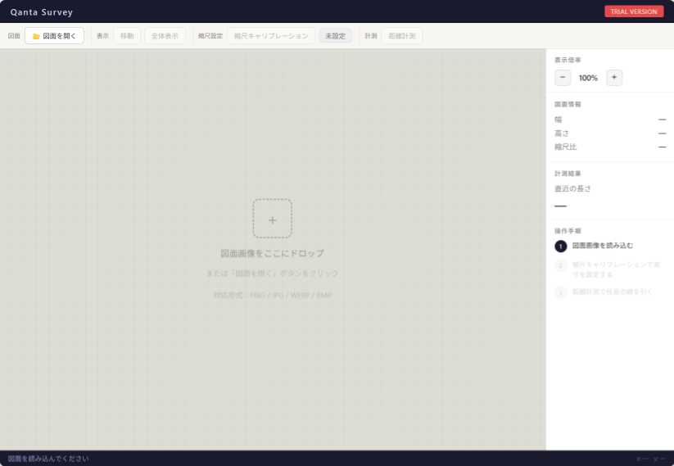The height and width of the screenshot is (466, 674).
Task: Click 全体表示 to fit the view
Action: [x=165, y=36]
